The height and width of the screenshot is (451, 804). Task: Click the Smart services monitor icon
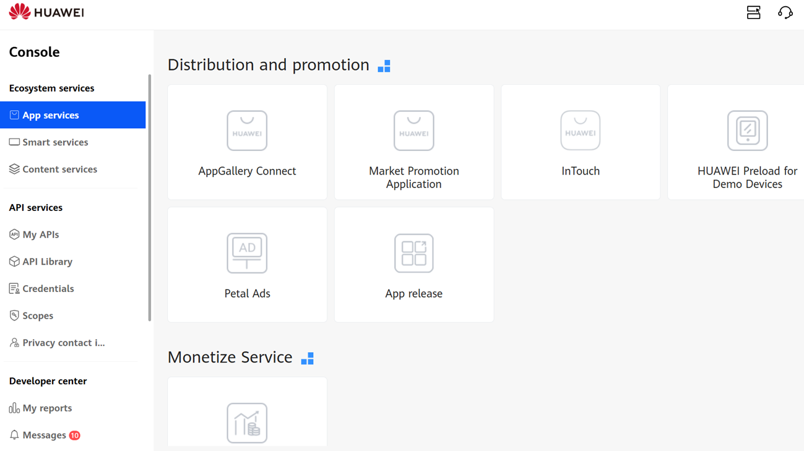click(14, 142)
